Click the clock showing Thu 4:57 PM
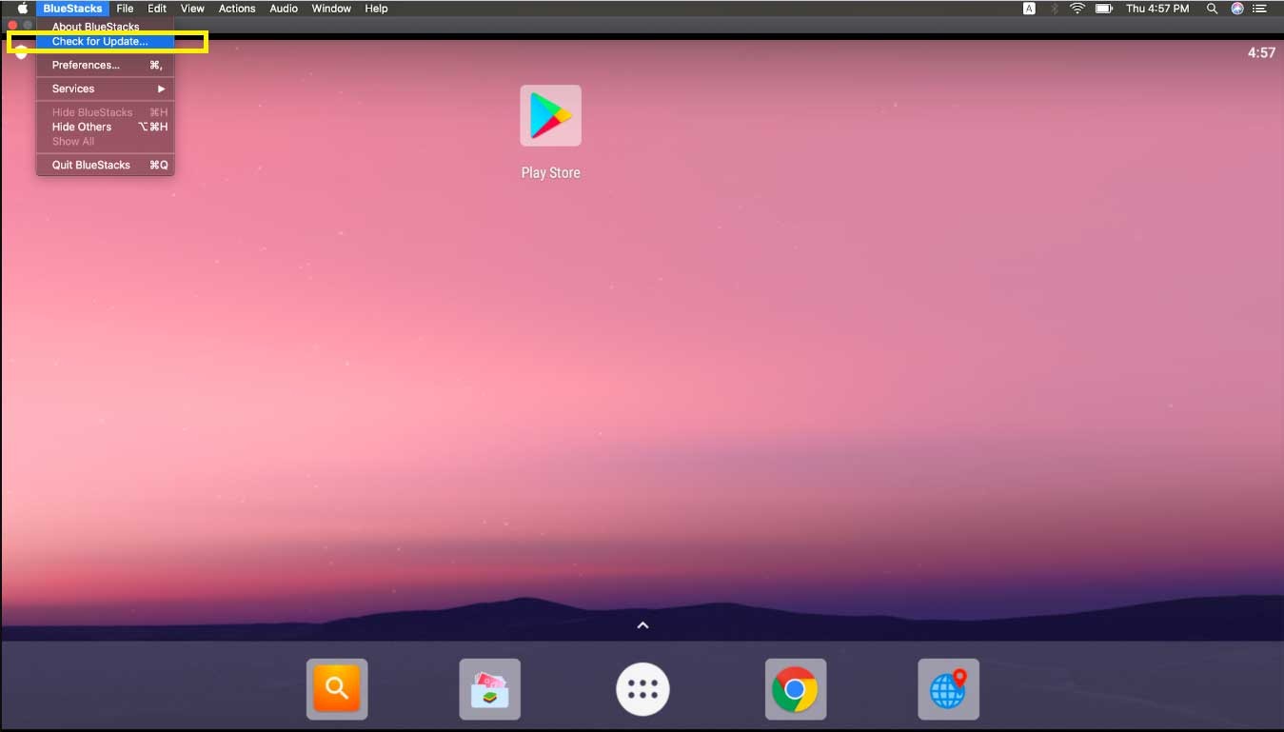Viewport: 1284px width, 732px height. [1157, 8]
